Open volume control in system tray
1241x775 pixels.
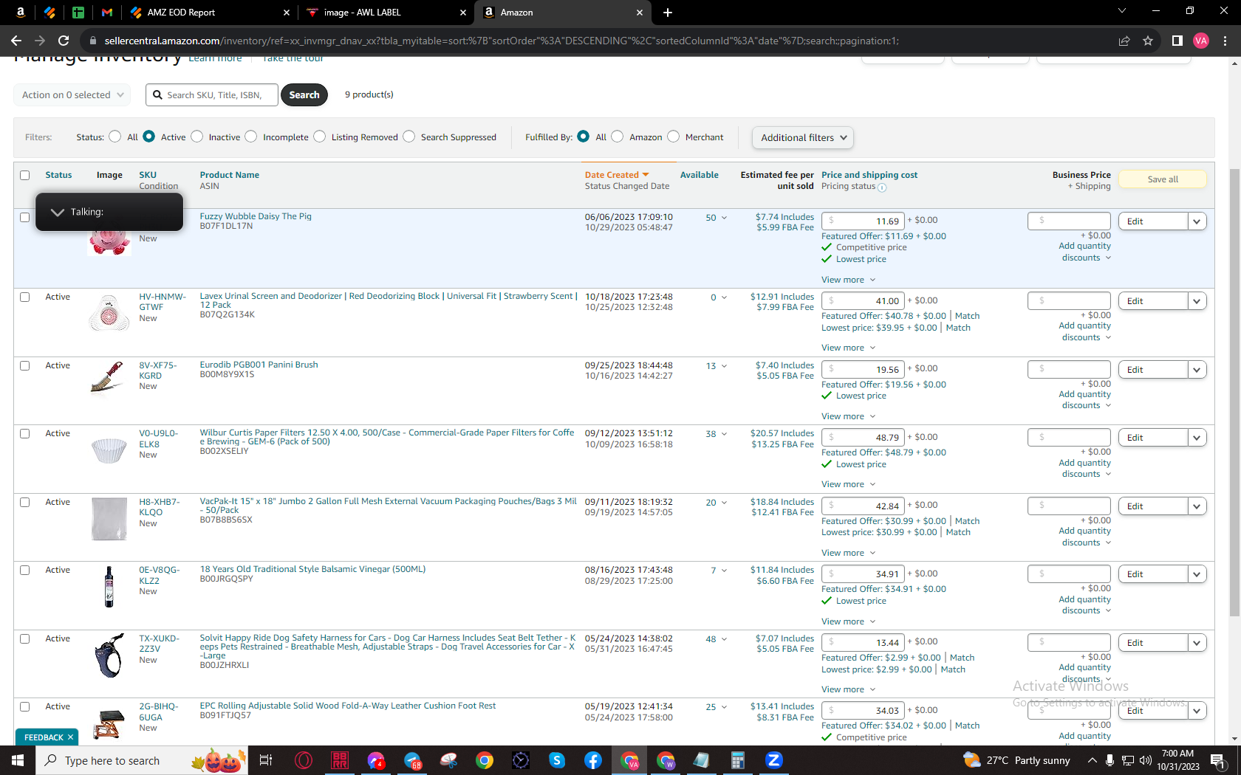(x=1146, y=760)
